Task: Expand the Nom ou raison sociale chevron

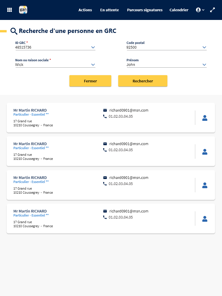Action: (x=93, y=64)
